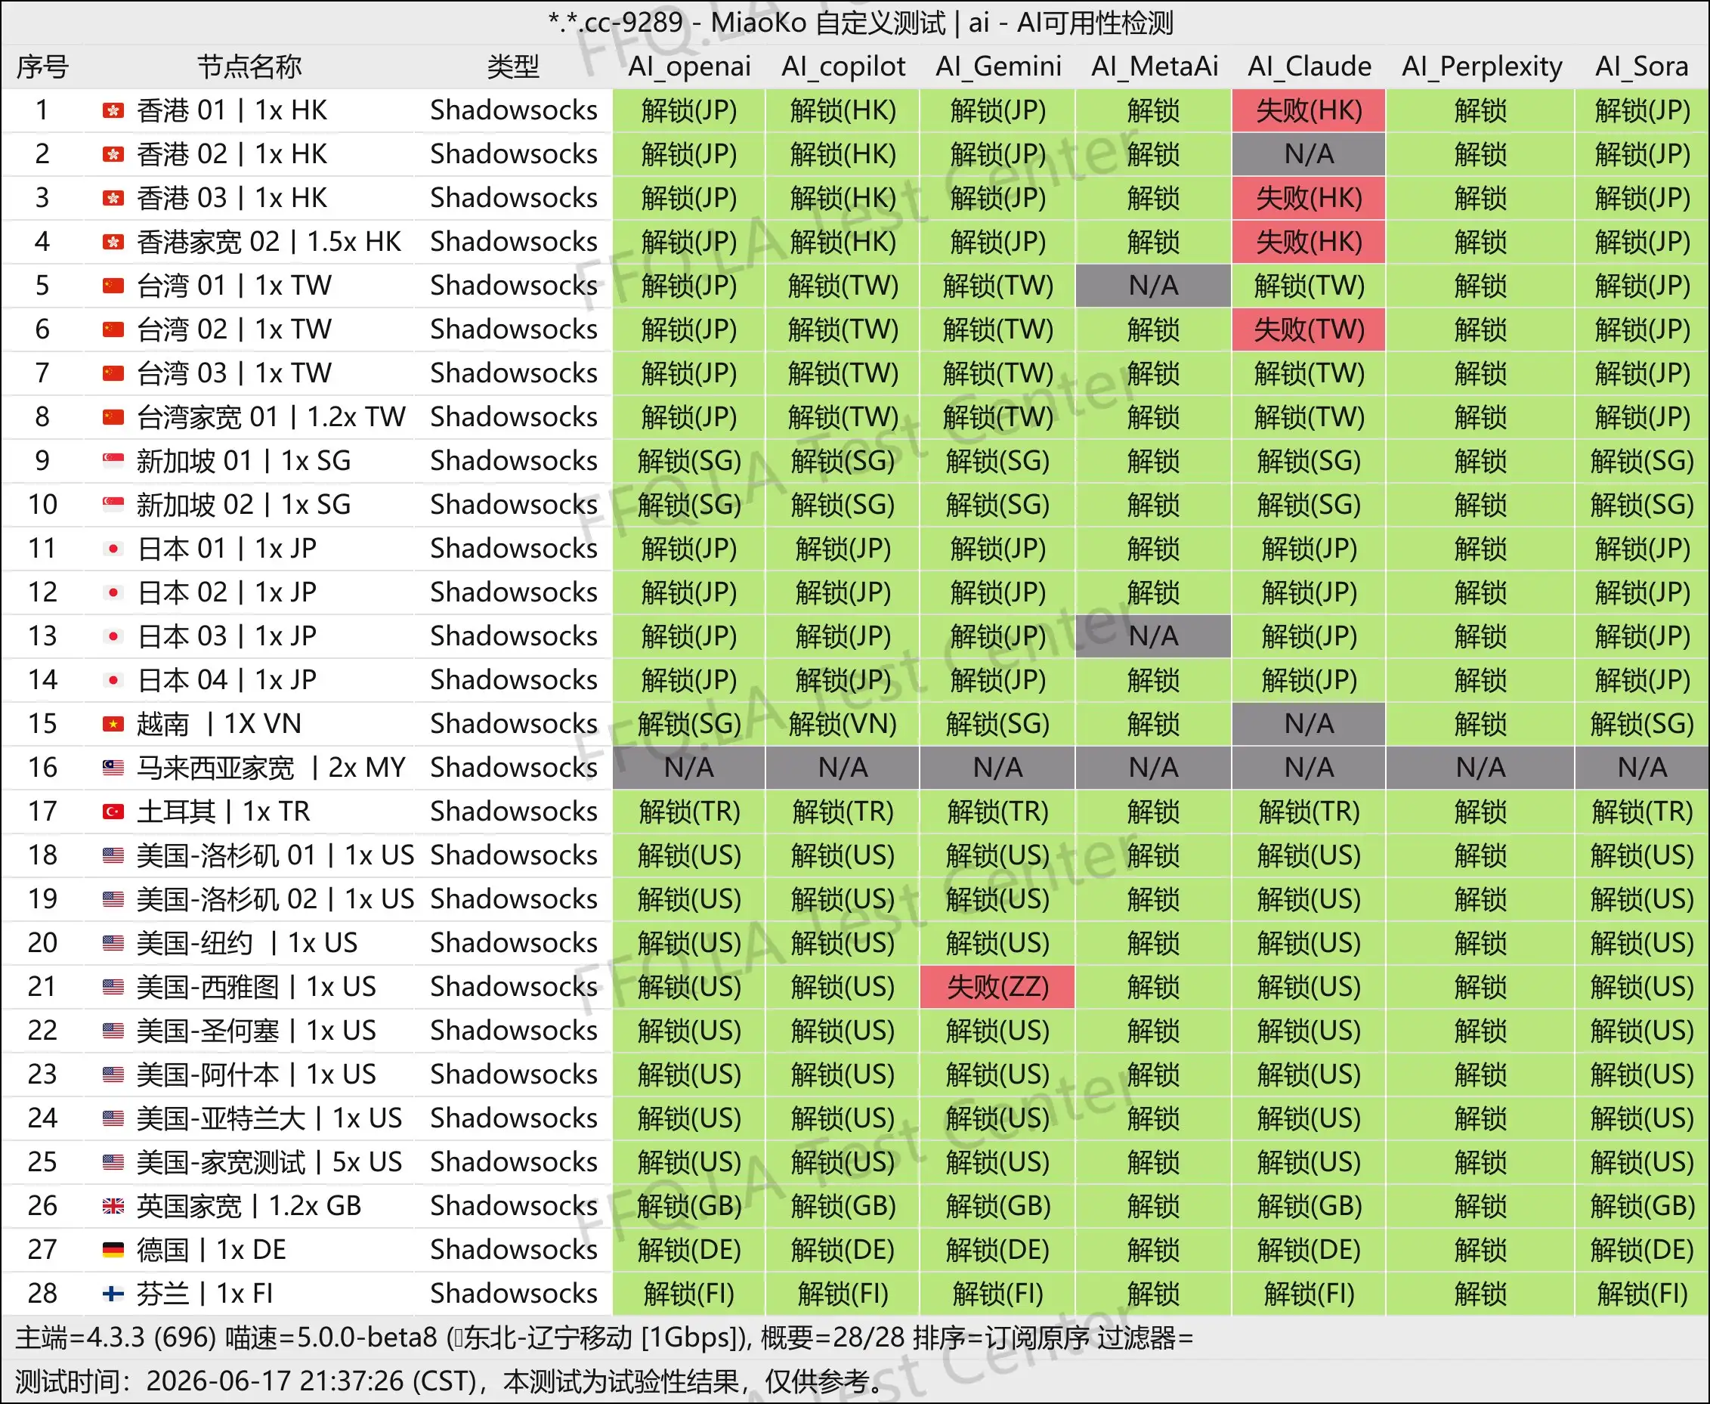This screenshot has width=1710, height=1404.
Task: Click the US flag beside 美国-西雅图
Action: [x=113, y=987]
